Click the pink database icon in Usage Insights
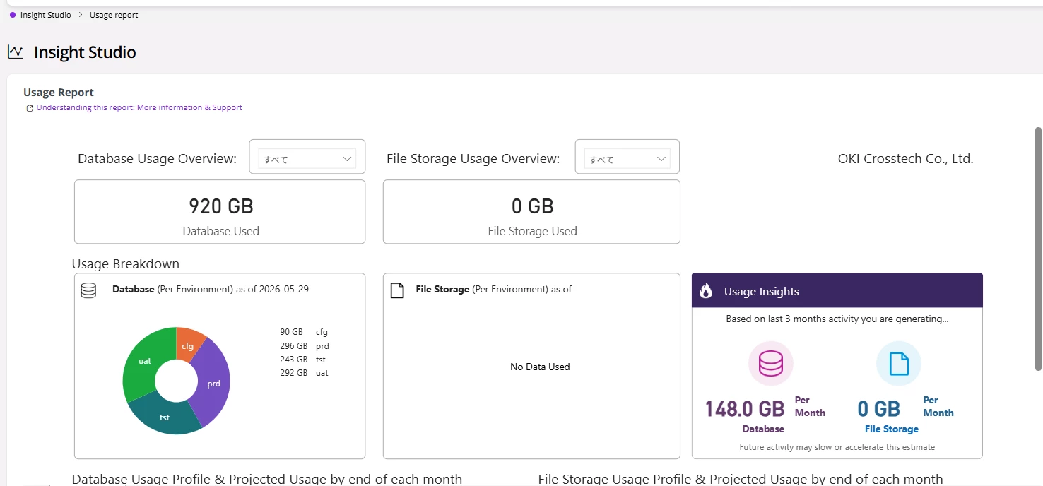This screenshot has height=486, width=1043. tap(771, 364)
